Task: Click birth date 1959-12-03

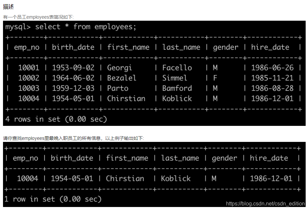Action: point(73,88)
